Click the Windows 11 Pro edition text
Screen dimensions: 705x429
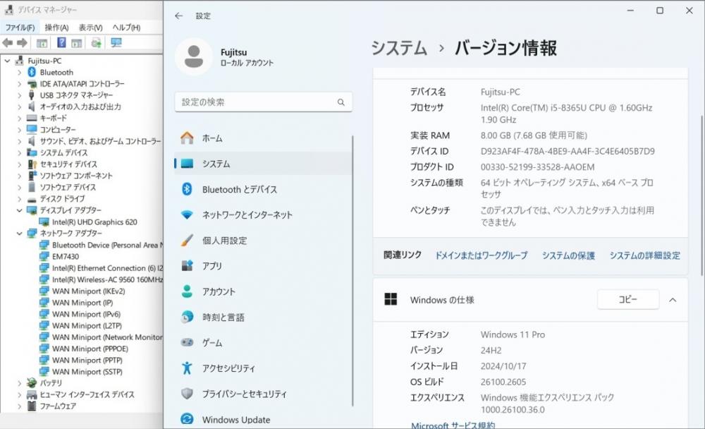(513, 335)
